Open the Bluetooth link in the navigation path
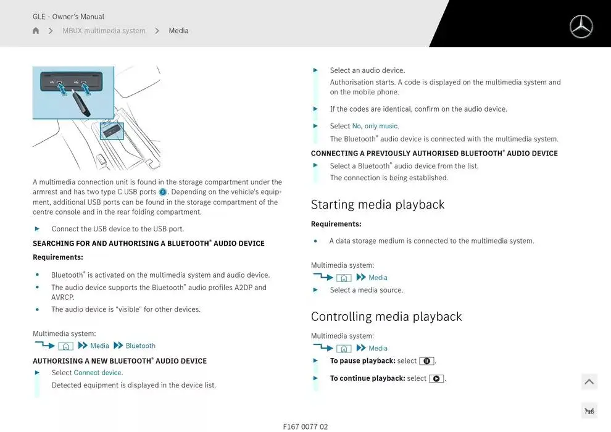611x432 pixels. point(140,346)
